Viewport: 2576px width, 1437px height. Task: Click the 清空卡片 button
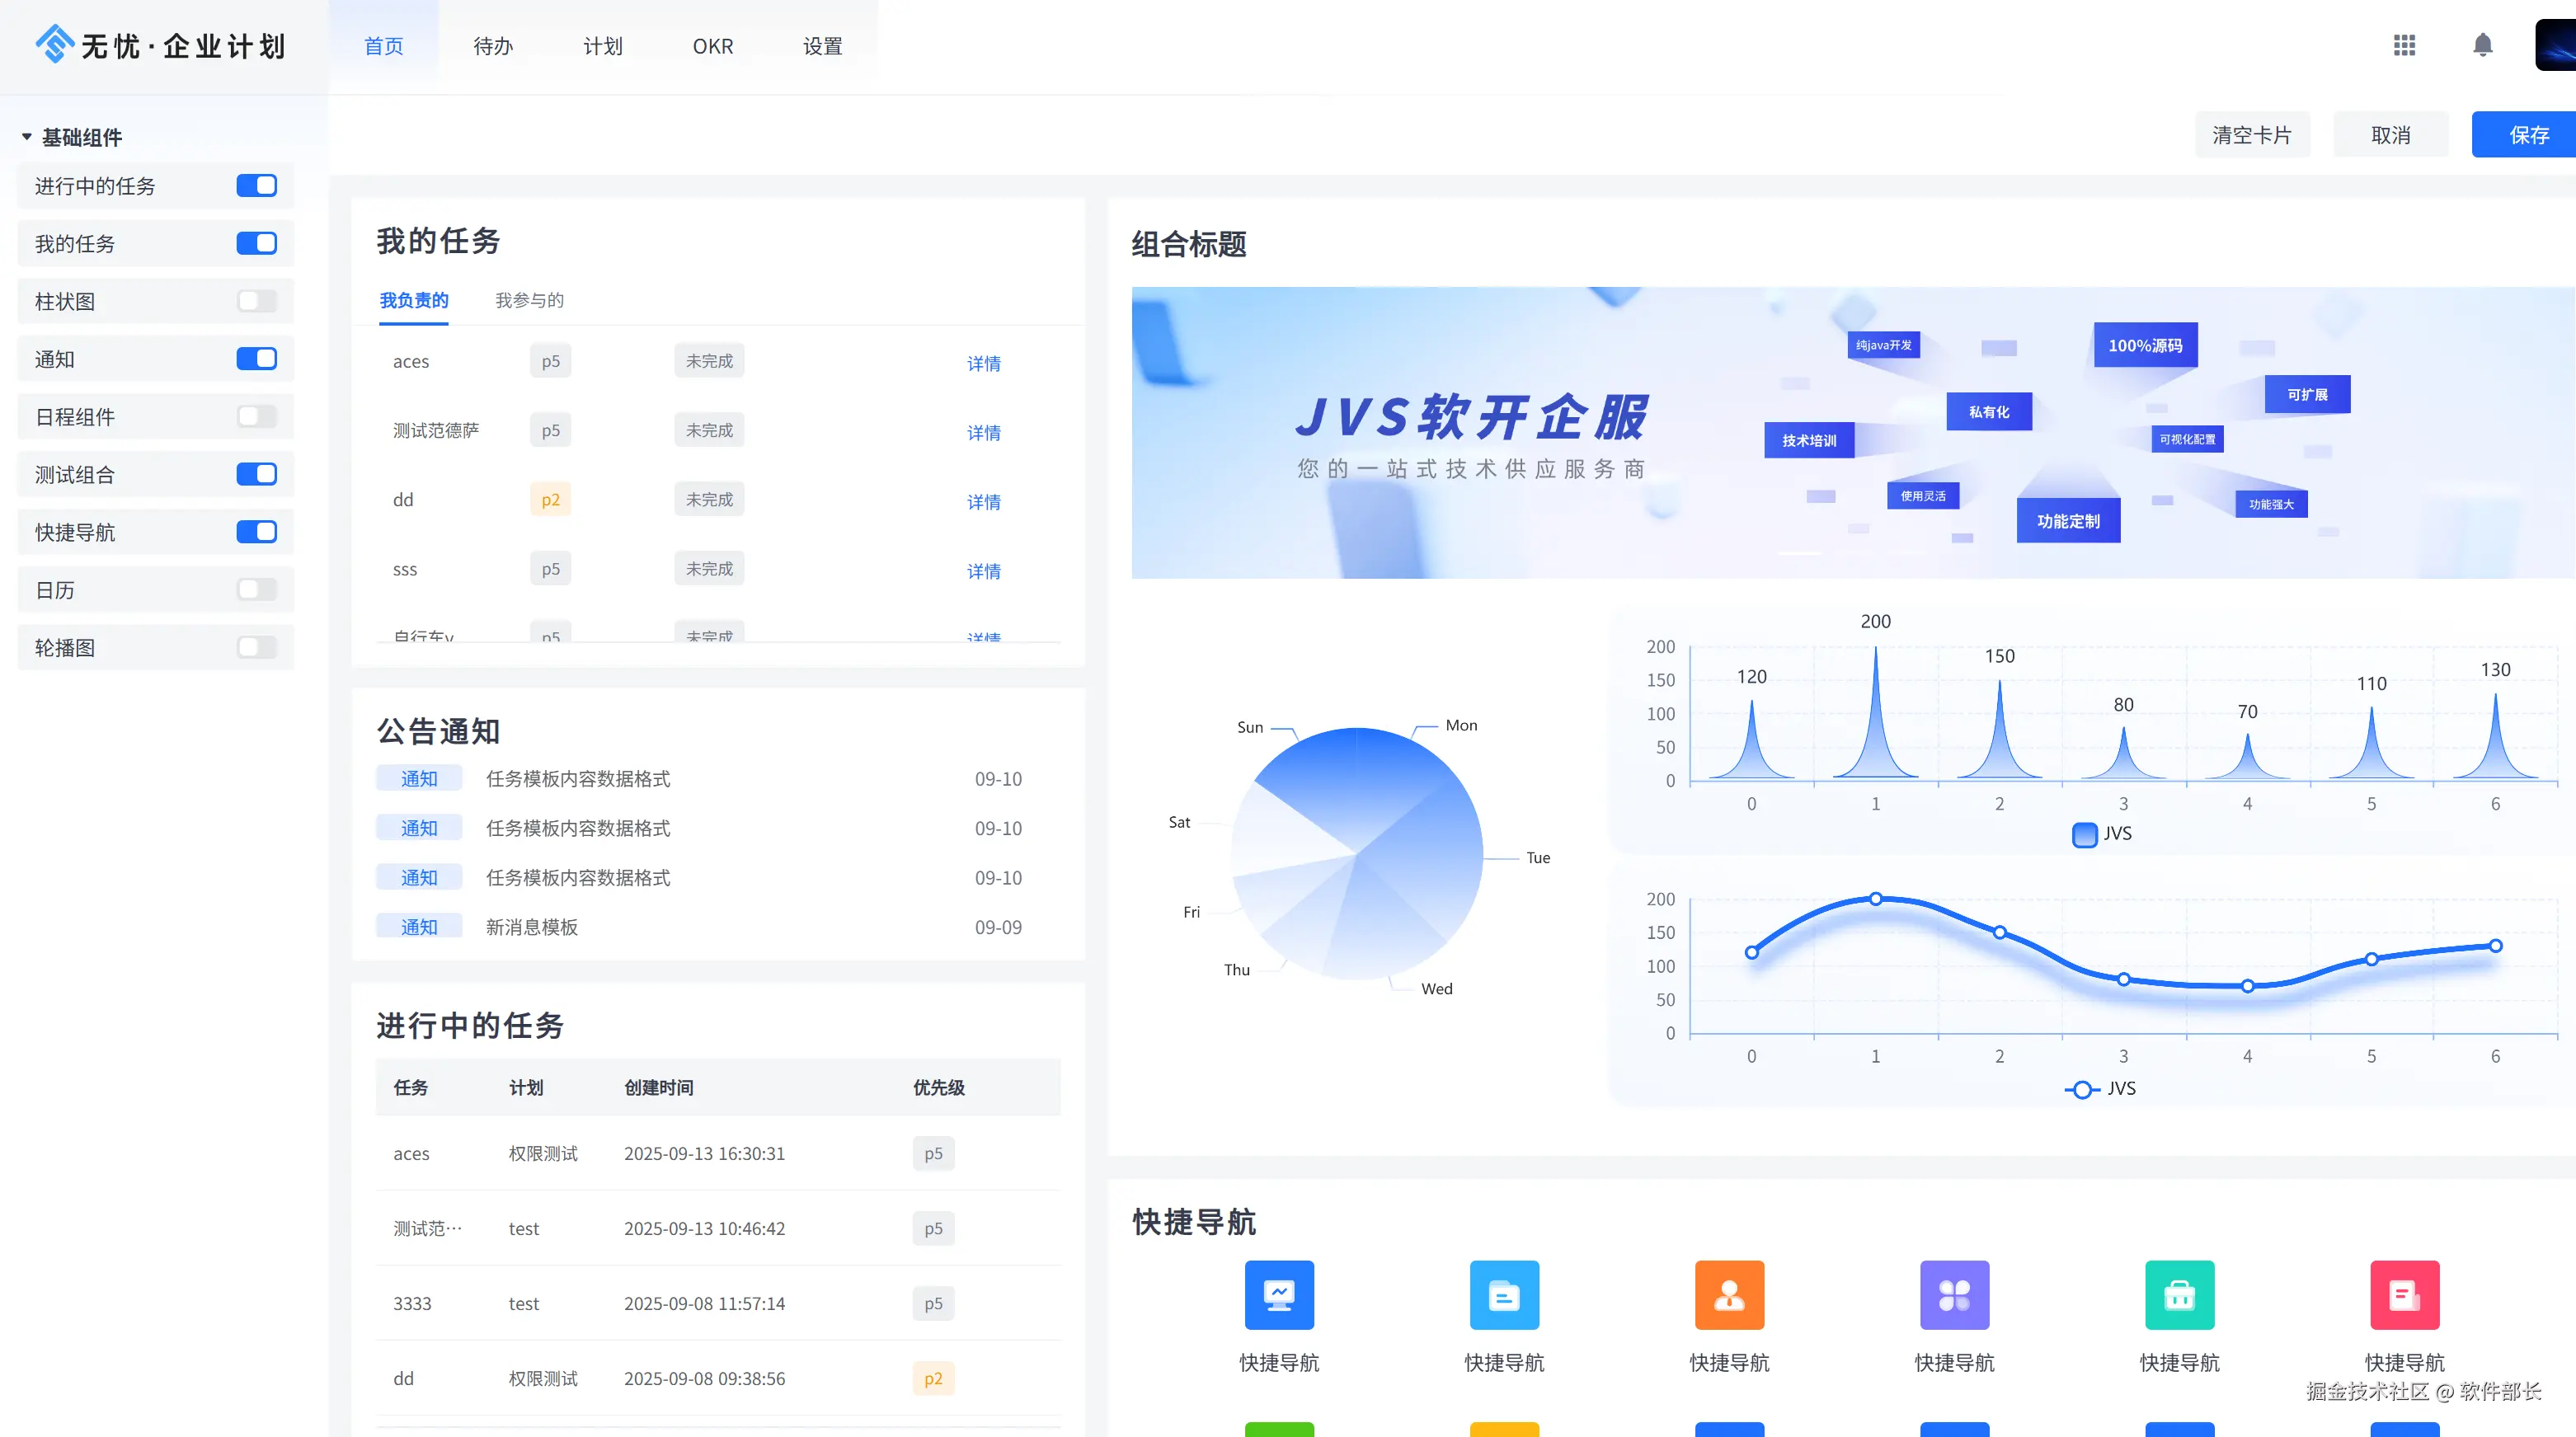[x=2251, y=135]
